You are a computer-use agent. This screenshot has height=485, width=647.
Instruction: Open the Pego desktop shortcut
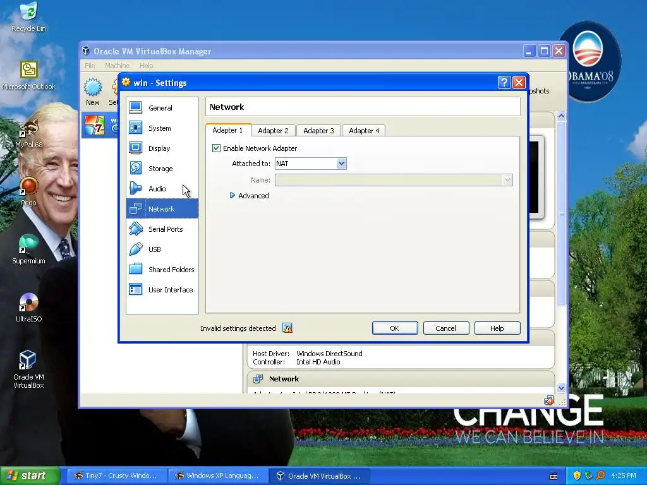click(28, 192)
